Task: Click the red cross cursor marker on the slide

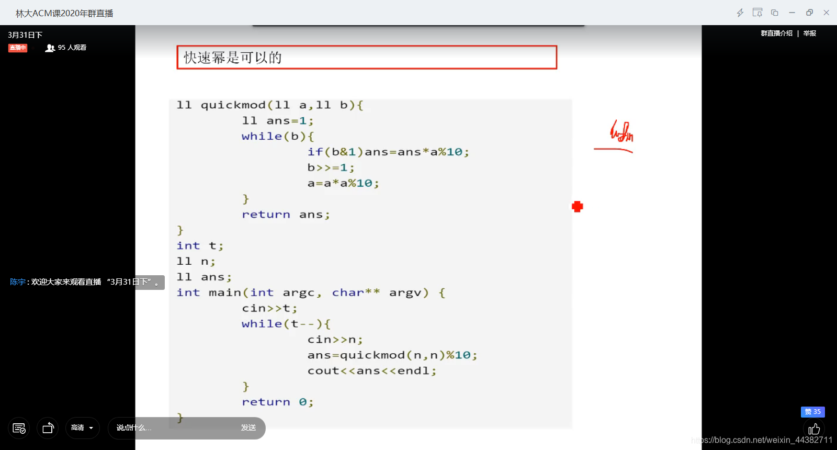Action: [x=578, y=207]
